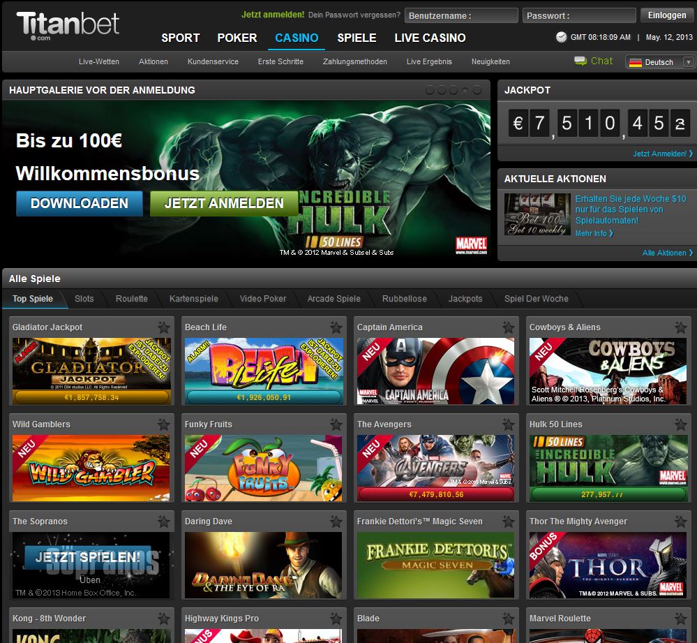Click JETZT SPIELEN! on The Sopranos
Viewport: 697px width, 643px height.
(88, 557)
